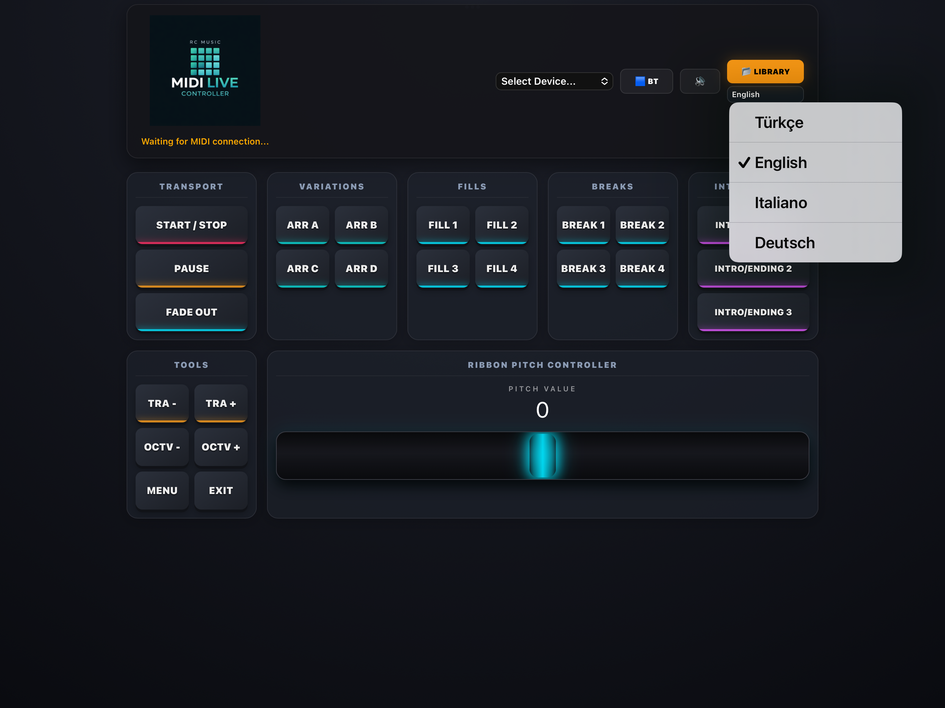Choose Italiano from language menu
This screenshot has height=708, width=945.
pyautogui.click(x=815, y=202)
